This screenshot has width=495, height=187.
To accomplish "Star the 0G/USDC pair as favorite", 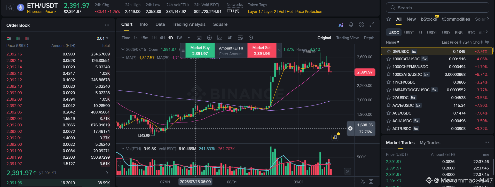I will click(x=389, y=51).
